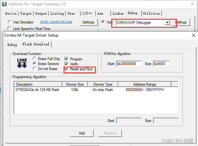Open the C/C++ options tab
The width and height of the screenshot is (198, 146).
pyautogui.click(x=87, y=13)
